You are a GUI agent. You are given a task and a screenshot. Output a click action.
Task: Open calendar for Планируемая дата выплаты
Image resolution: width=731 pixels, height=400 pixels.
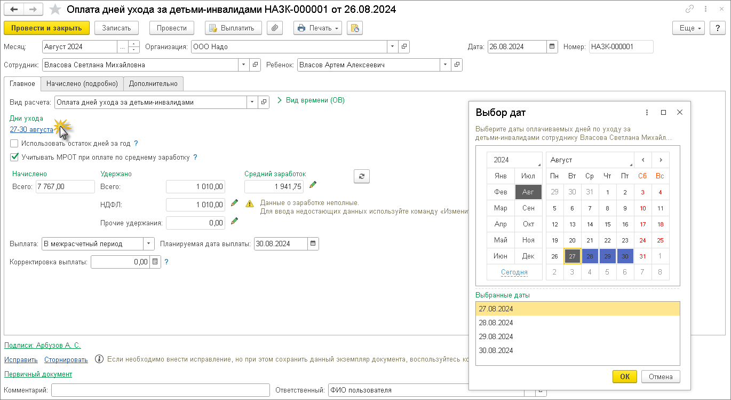313,244
